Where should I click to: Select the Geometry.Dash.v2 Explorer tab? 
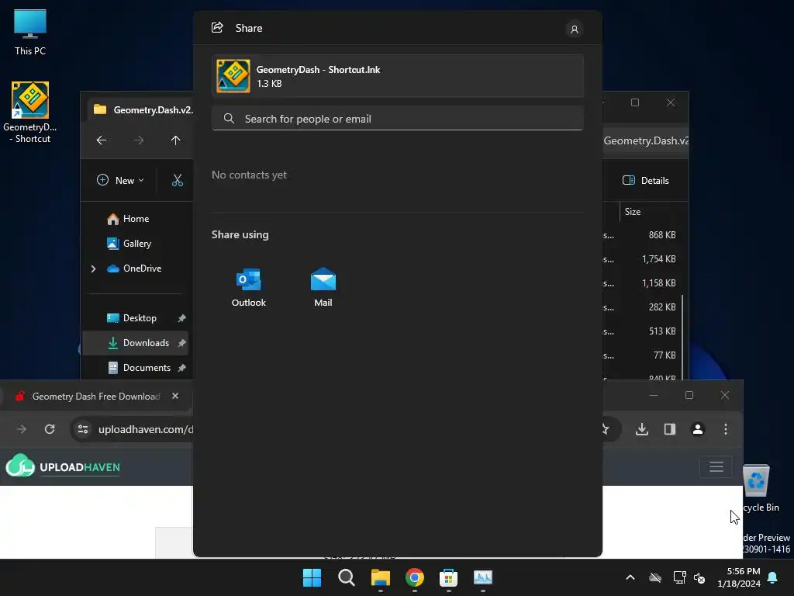143,109
